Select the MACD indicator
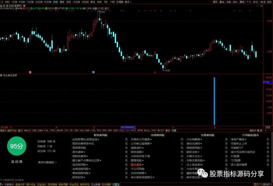This screenshot has width=273, height=186. point(27,131)
